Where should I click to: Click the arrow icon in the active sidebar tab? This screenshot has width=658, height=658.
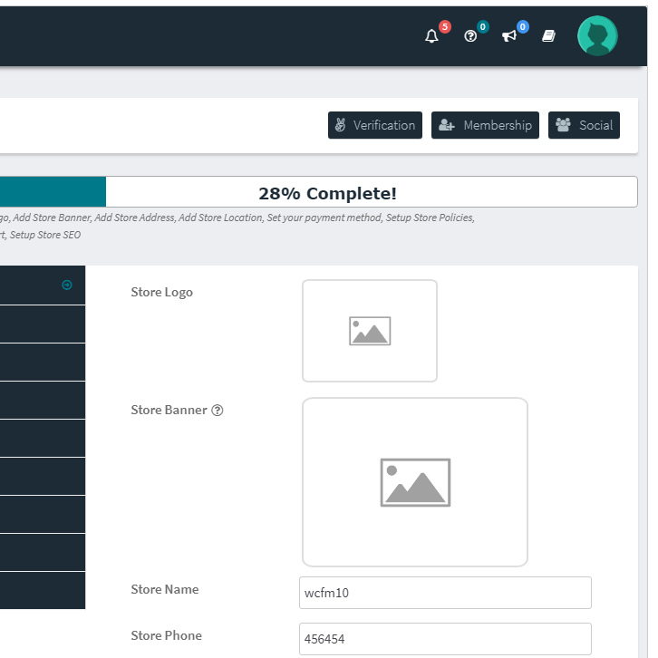(67, 285)
